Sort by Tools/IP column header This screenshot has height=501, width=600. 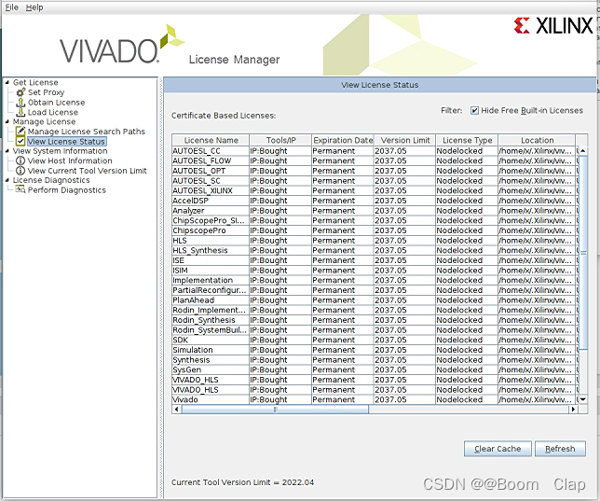point(280,140)
